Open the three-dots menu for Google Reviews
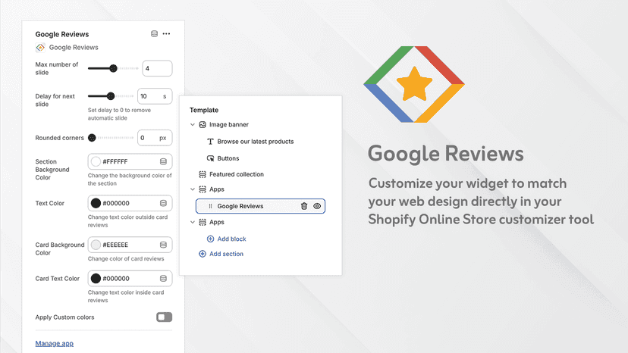Image resolution: width=628 pixels, height=353 pixels. (166, 33)
